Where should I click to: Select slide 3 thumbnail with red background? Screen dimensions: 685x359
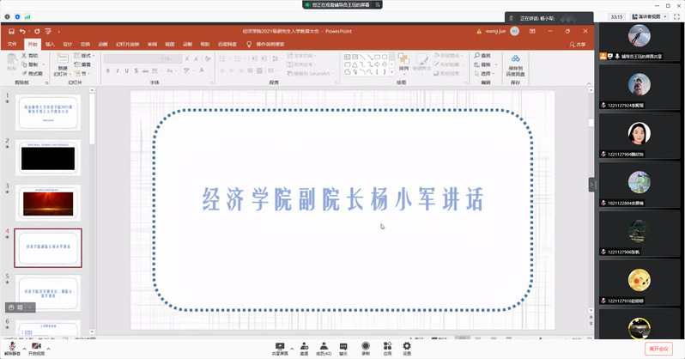(48, 203)
